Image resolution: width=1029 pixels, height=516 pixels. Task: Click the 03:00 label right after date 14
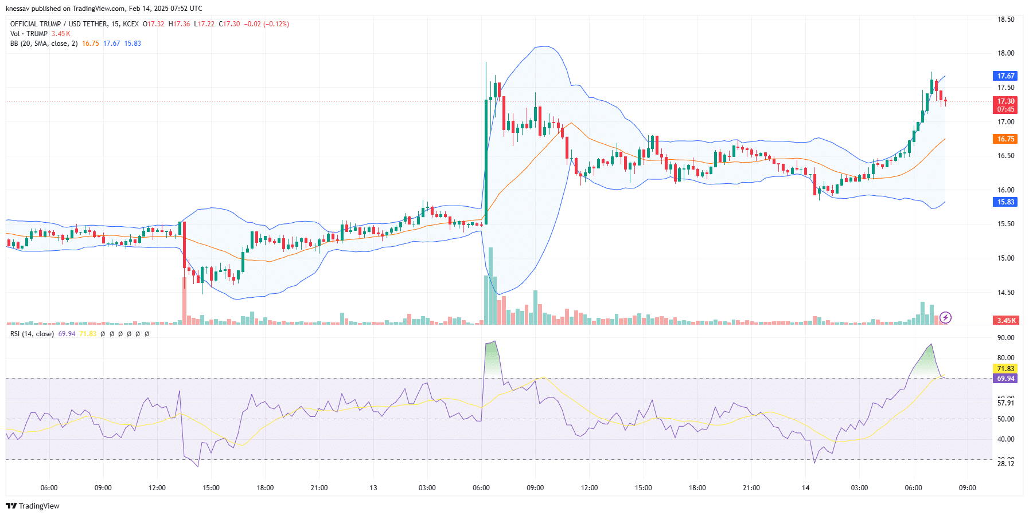tap(859, 488)
